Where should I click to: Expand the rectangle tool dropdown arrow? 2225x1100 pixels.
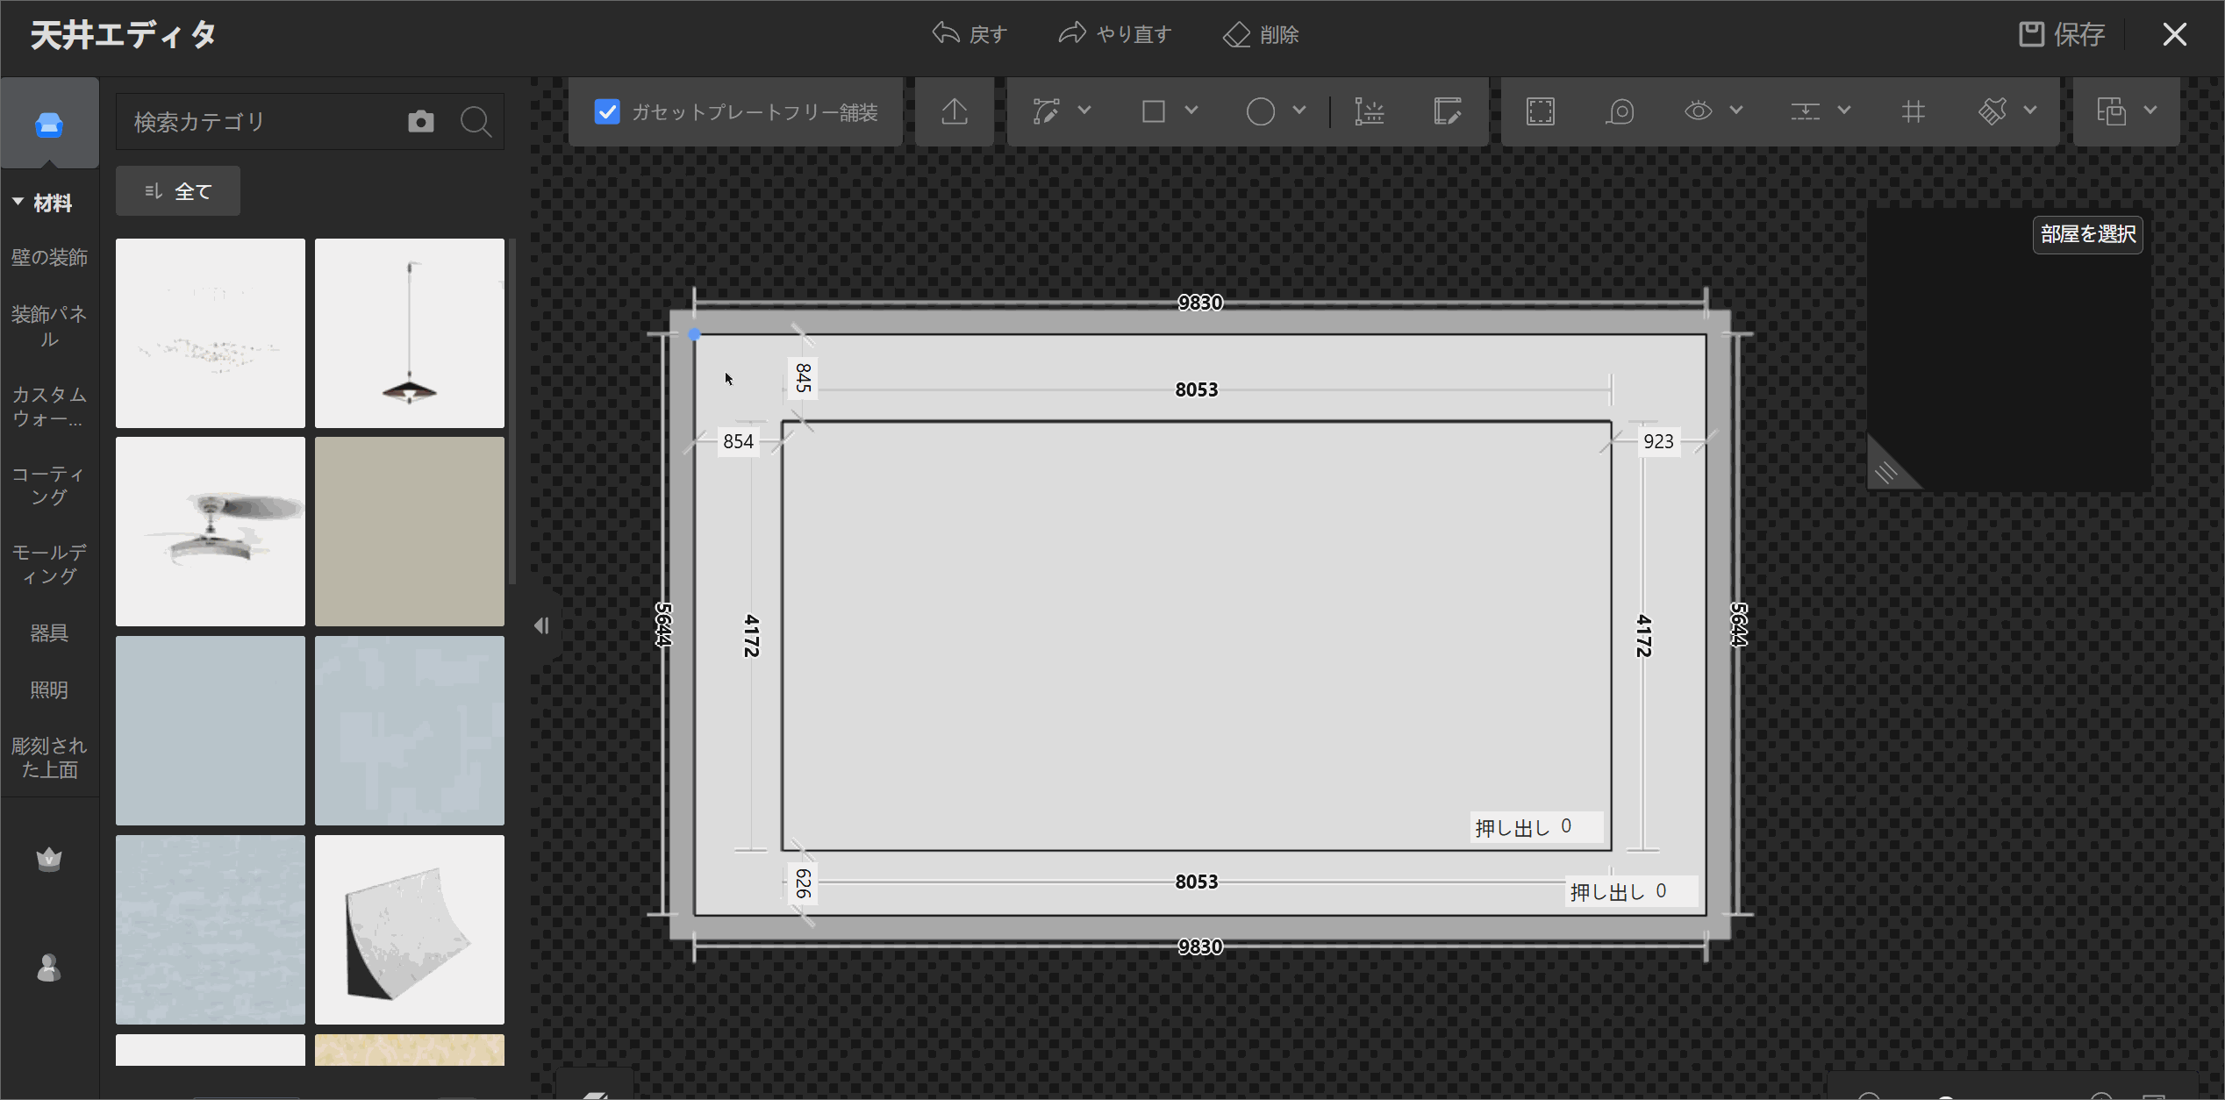pyautogui.click(x=1191, y=111)
